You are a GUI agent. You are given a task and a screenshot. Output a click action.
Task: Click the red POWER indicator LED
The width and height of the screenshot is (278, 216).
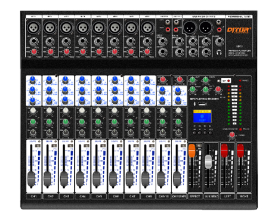[x=240, y=81]
